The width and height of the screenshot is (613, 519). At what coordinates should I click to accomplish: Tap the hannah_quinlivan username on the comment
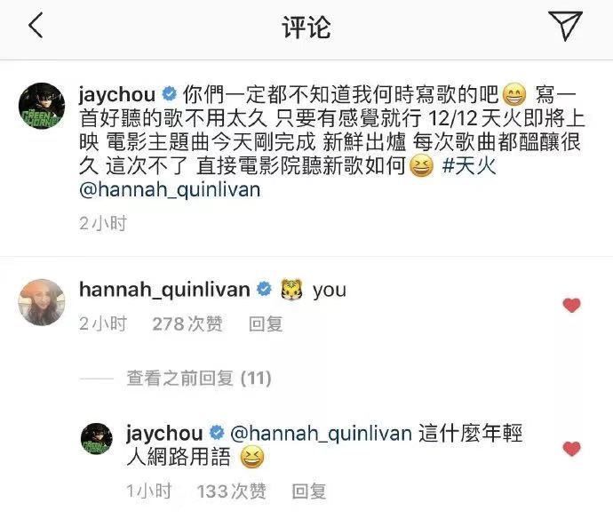(164, 290)
